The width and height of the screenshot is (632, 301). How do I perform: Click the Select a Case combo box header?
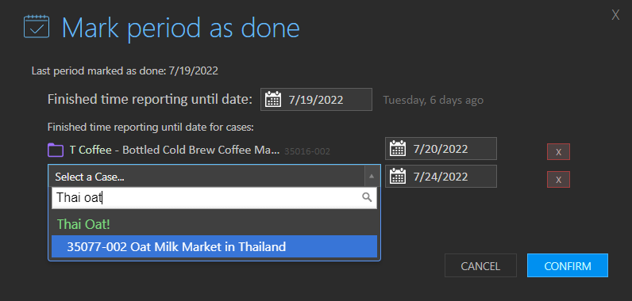[x=214, y=176]
